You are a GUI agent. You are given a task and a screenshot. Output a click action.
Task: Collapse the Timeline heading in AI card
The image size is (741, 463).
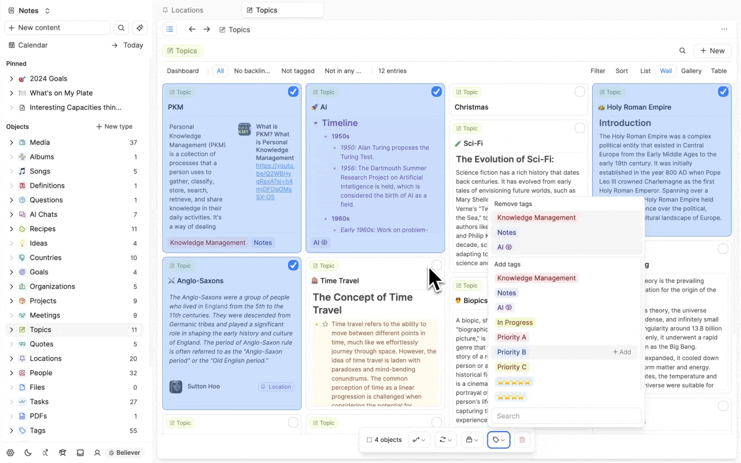tap(316, 123)
